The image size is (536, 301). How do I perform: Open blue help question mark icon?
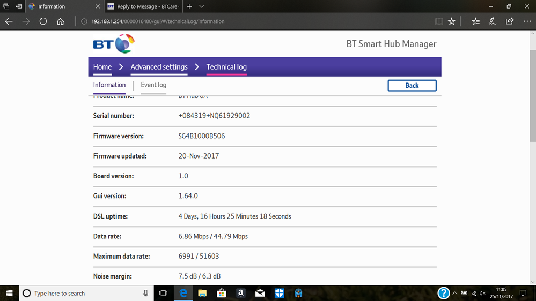coord(443,293)
